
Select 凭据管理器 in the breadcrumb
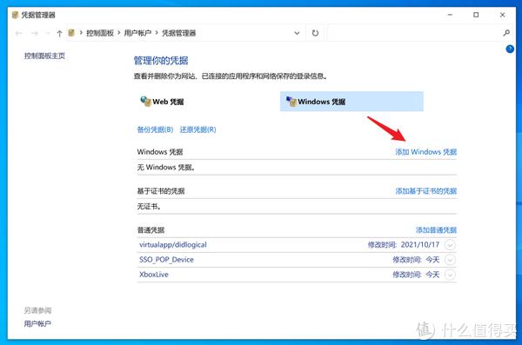pyautogui.click(x=178, y=33)
